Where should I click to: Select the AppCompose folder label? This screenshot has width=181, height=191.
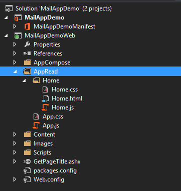(x=52, y=62)
